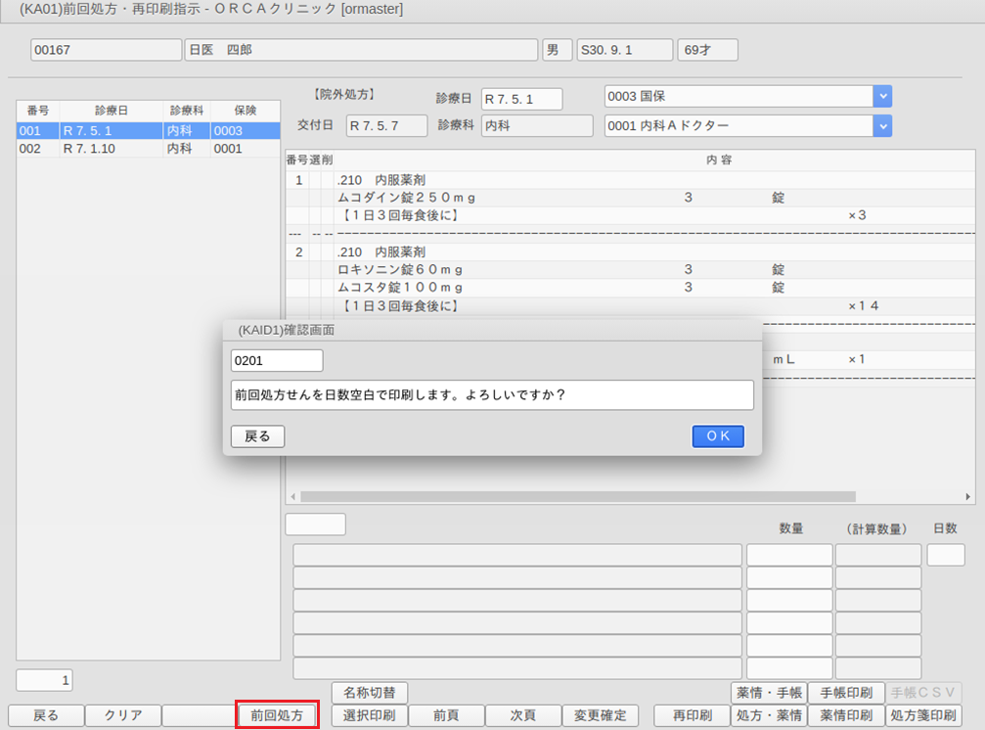
Task: Click the 変更確定 button
Action: [x=600, y=715]
